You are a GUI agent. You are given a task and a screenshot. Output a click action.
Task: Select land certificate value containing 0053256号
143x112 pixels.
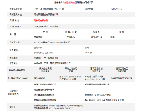(x=70, y=78)
